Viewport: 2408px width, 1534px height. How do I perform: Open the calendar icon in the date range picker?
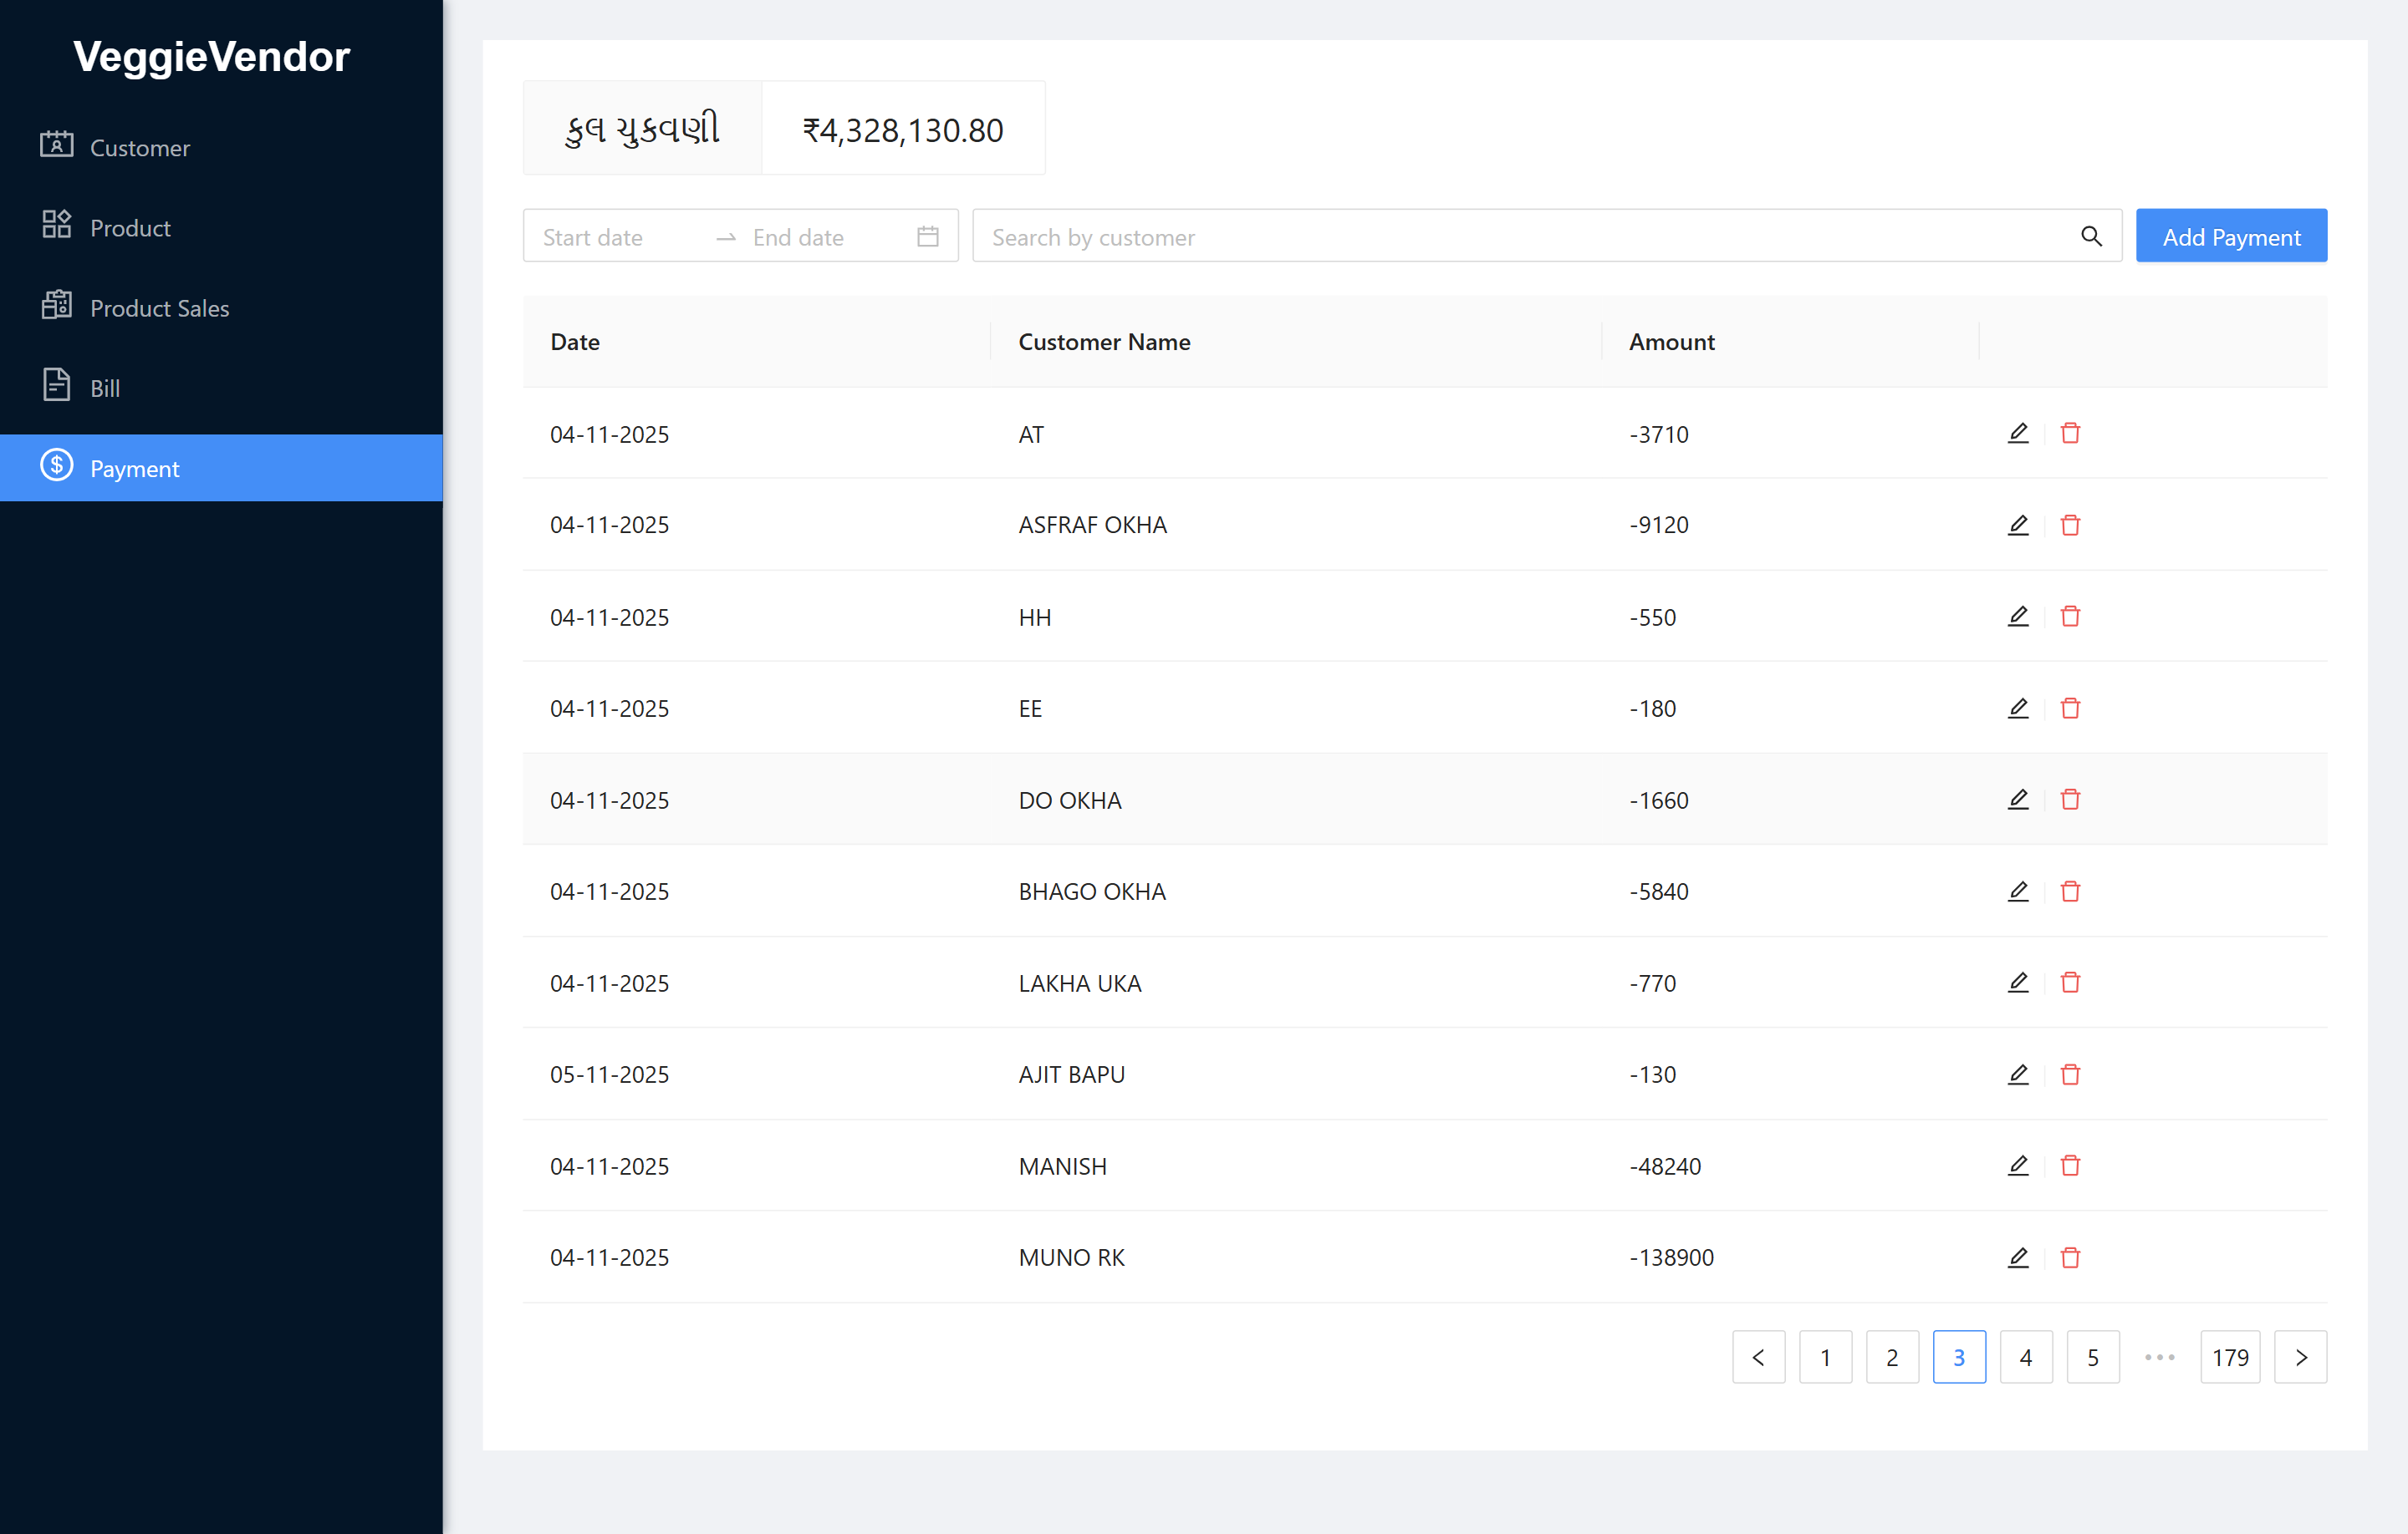coord(927,236)
